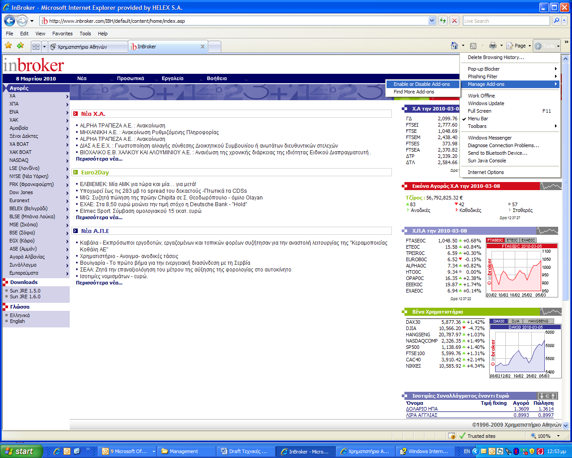The width and height of the screenshot is (572, 458).
Task: Refresh the page with the green arrows
Action: pyautogui.click(x=442, y=21)
